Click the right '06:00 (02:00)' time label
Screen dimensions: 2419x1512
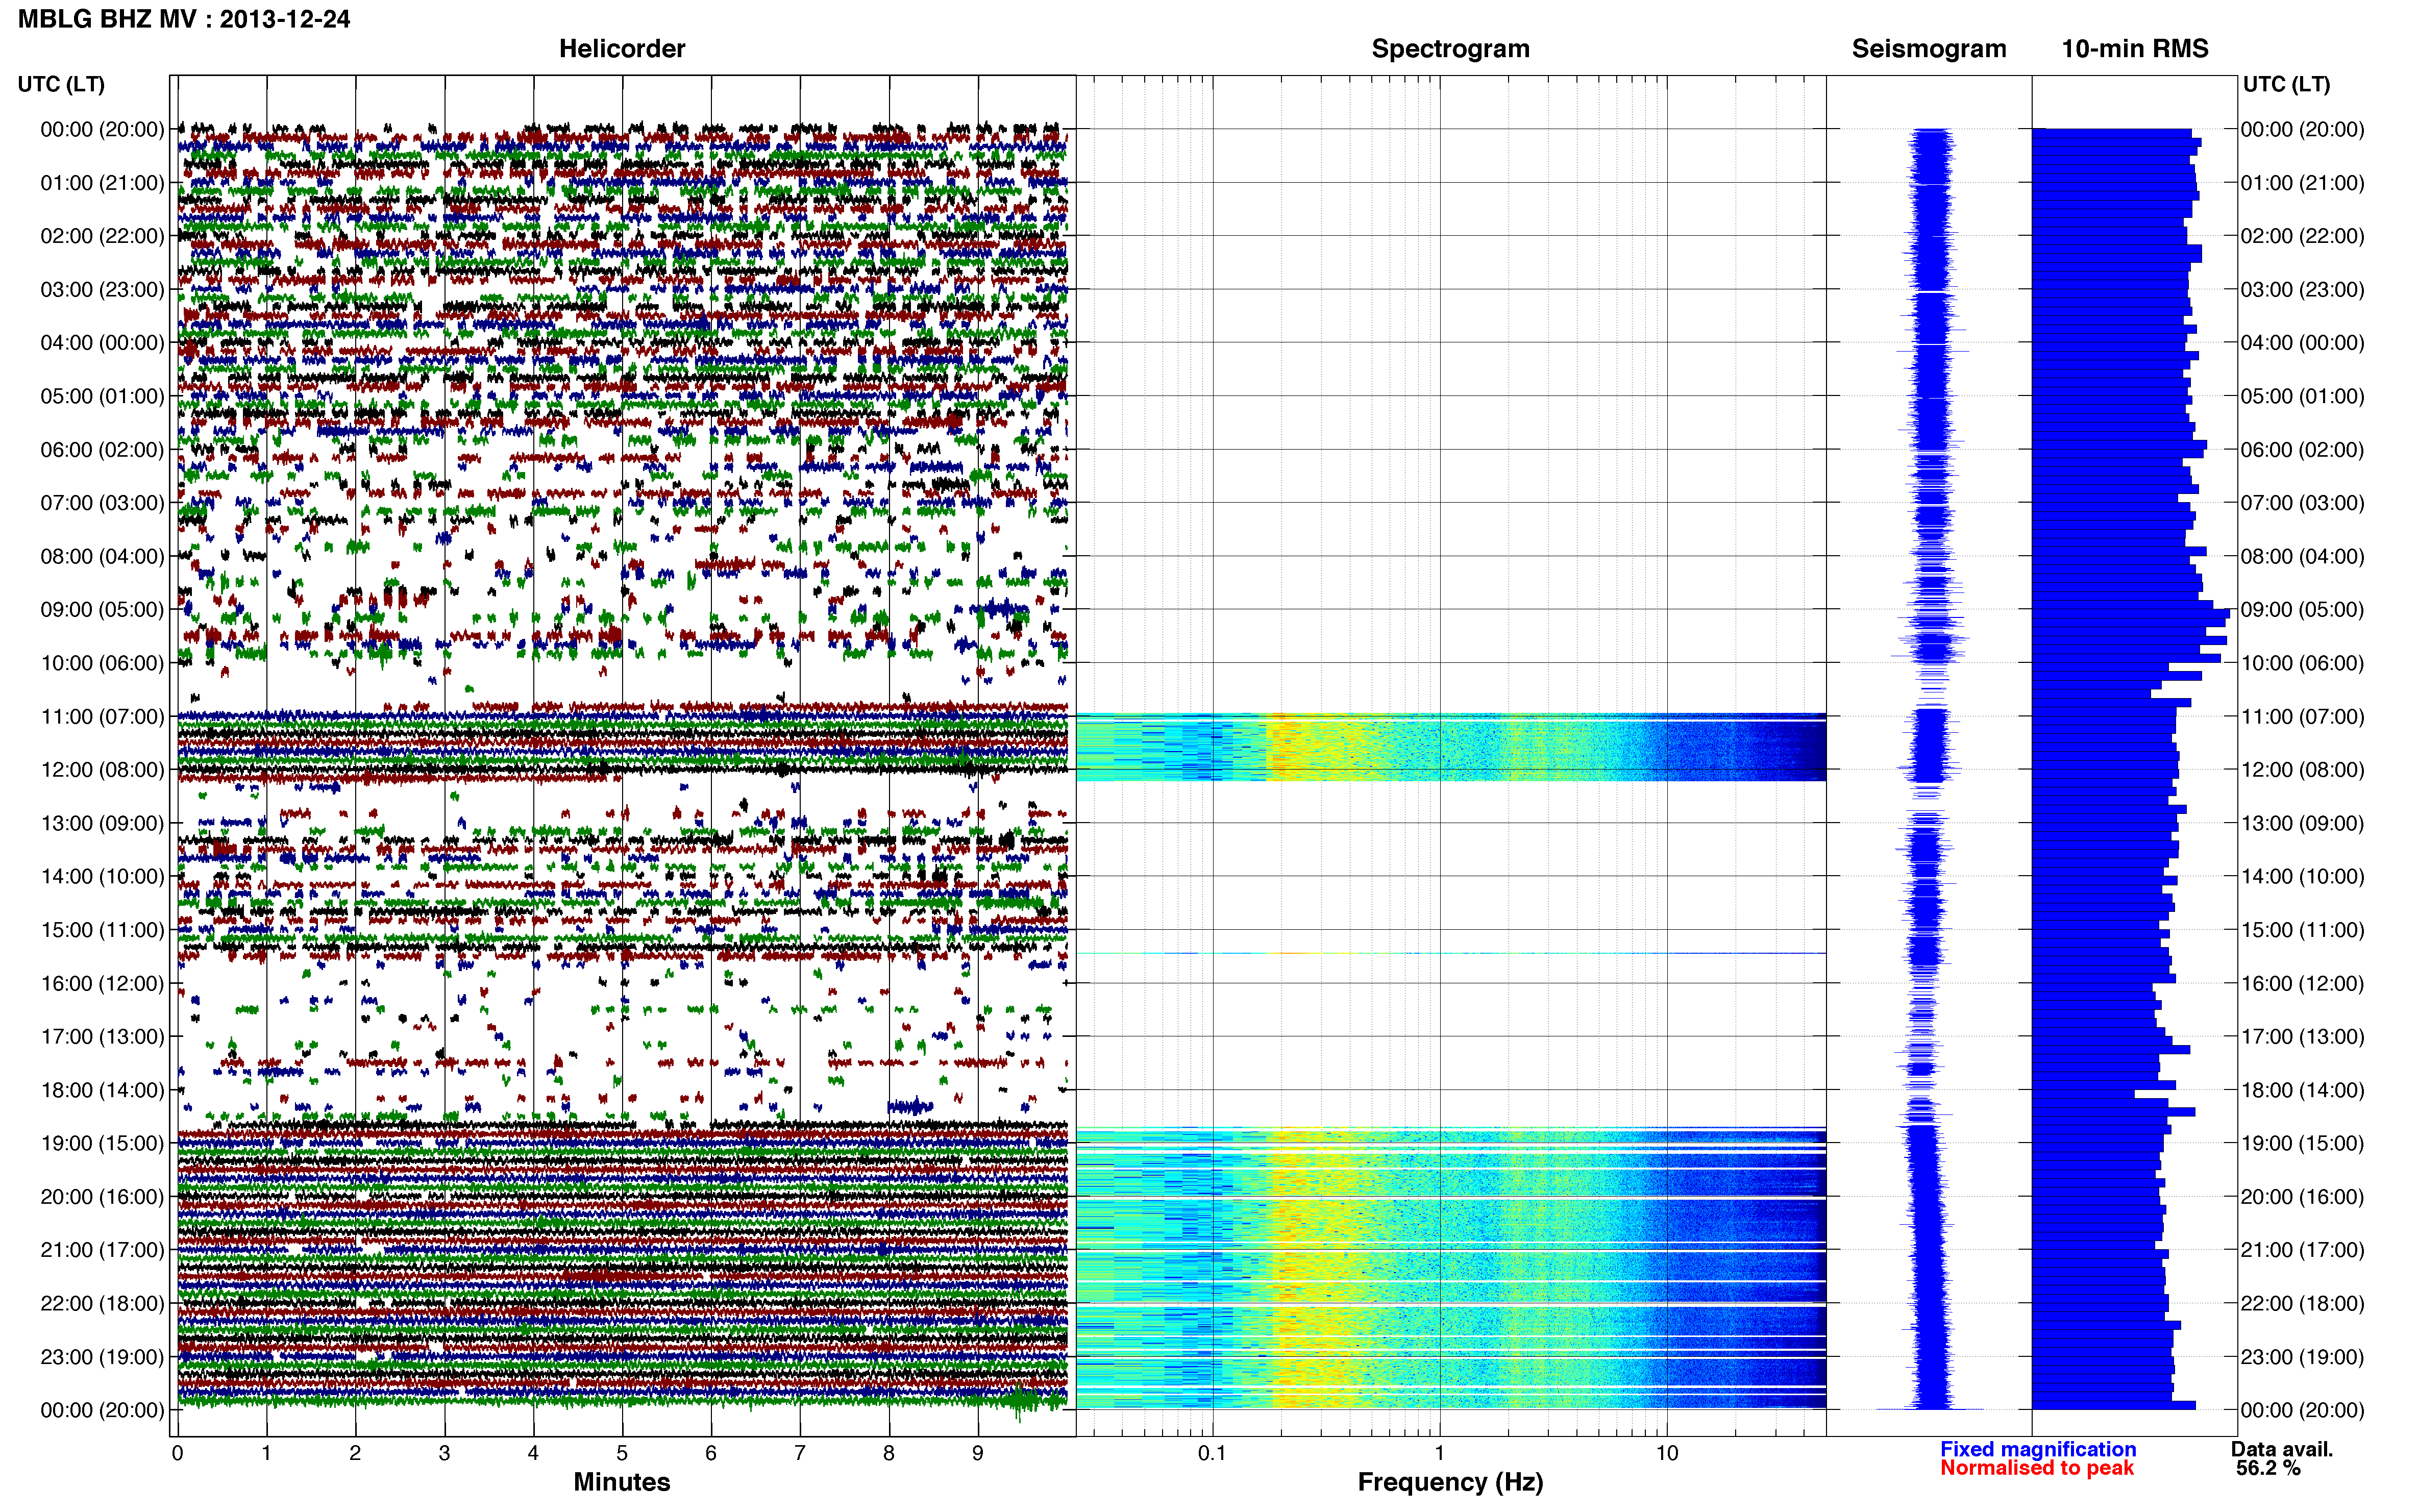pyautogui.click(x=2302, y=449)
